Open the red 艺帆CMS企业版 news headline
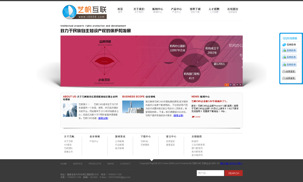 209,101
